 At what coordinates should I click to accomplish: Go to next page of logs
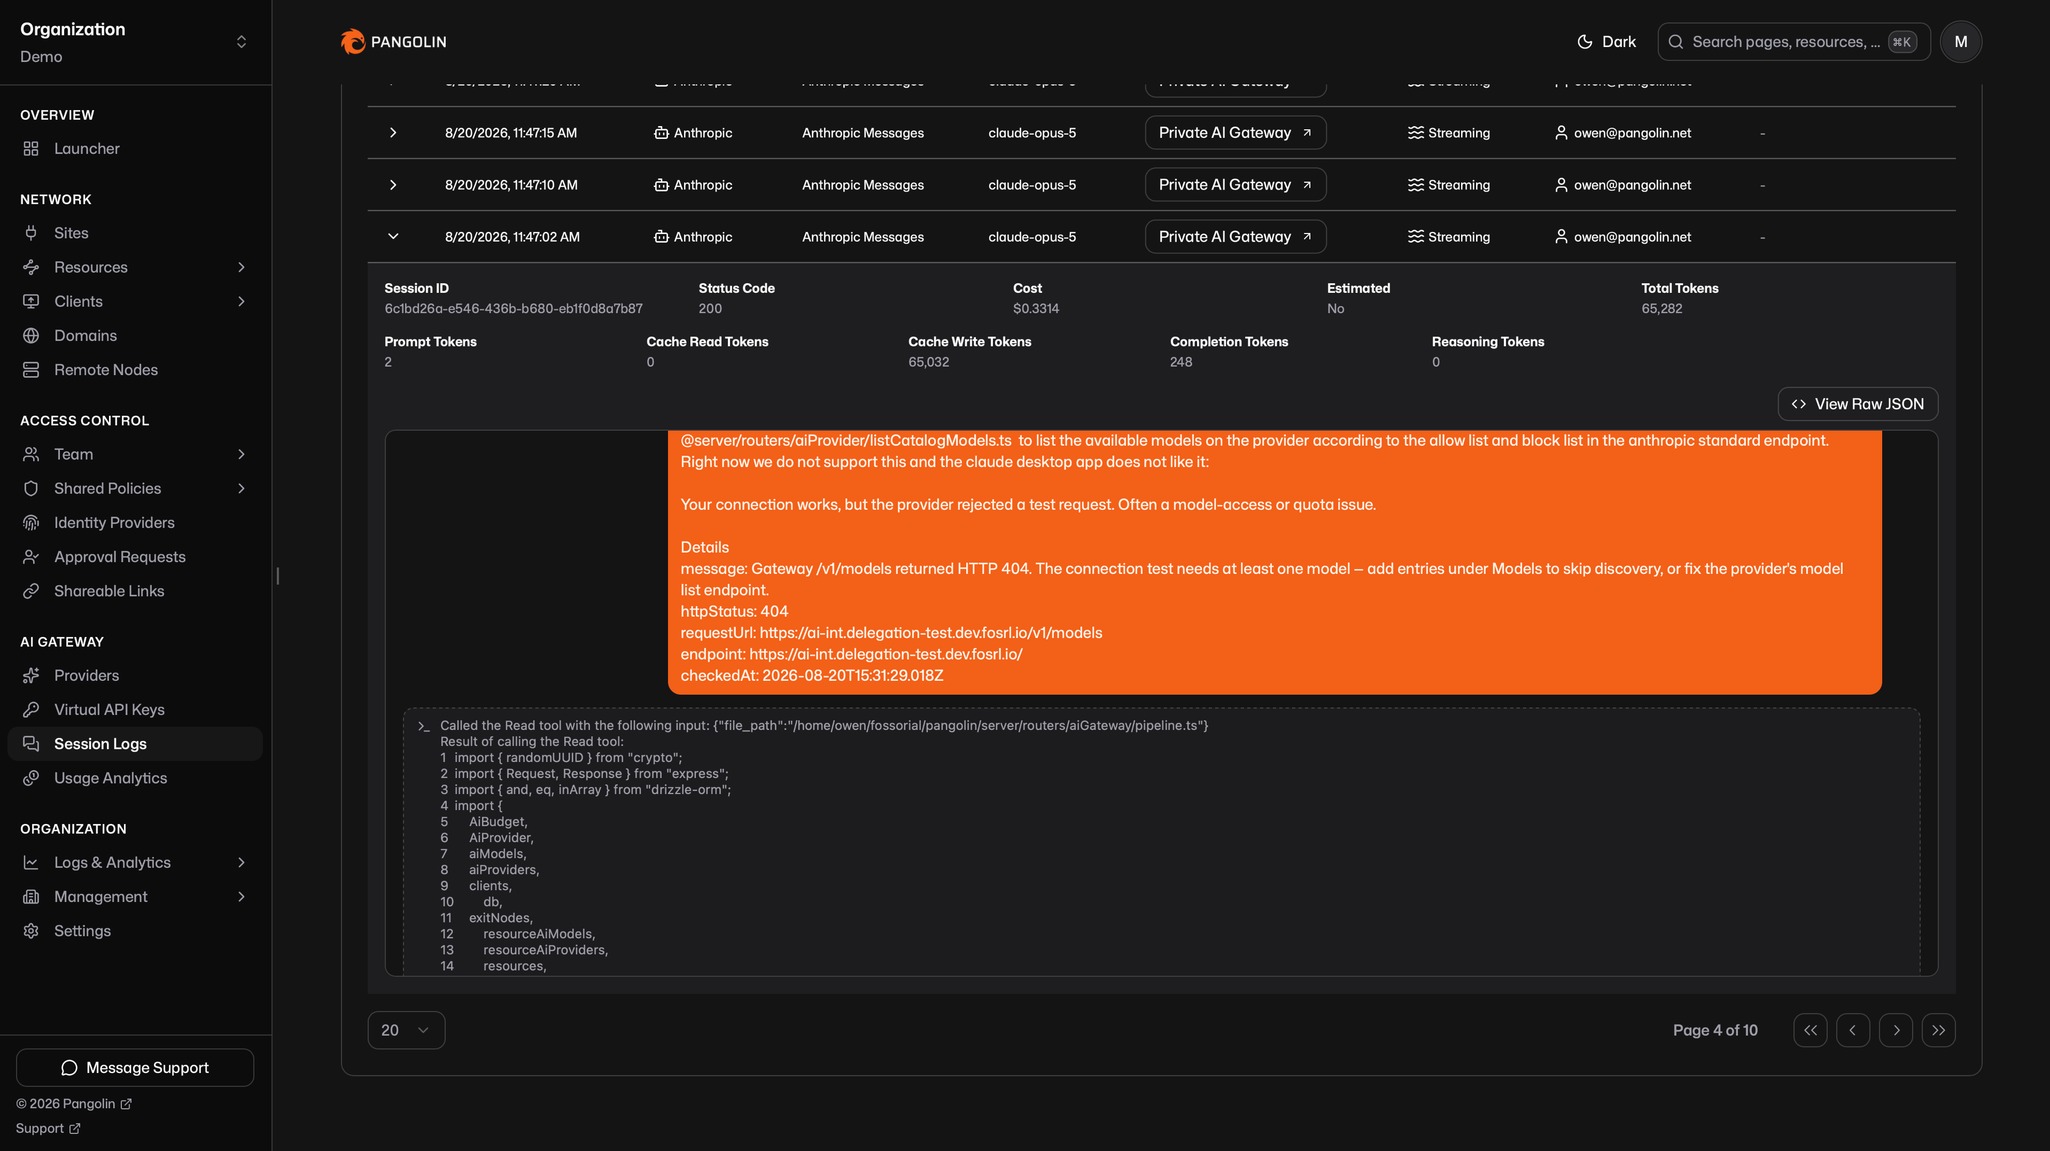(1896, 1030)
